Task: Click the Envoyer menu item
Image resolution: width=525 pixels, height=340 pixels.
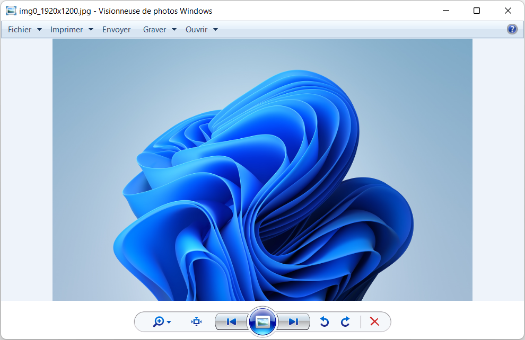Action: 117,30
